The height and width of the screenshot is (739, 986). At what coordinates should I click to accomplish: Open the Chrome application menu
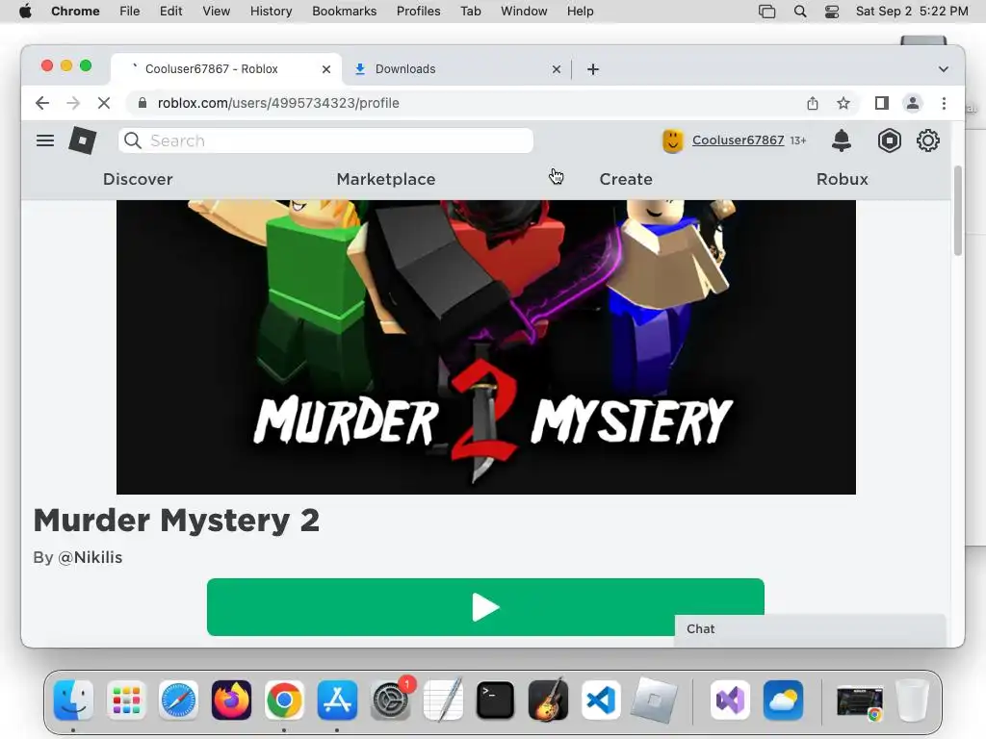tap(75, 12)
